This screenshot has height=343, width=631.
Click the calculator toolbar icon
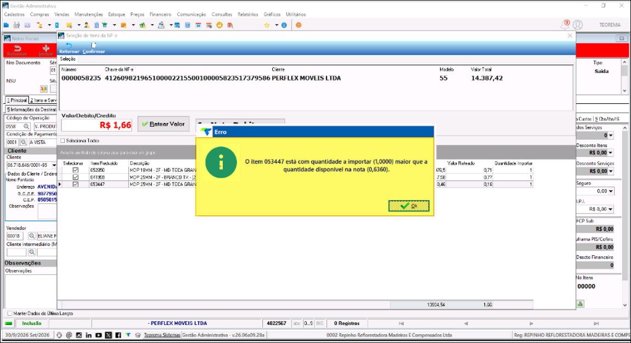coord(188,25)
